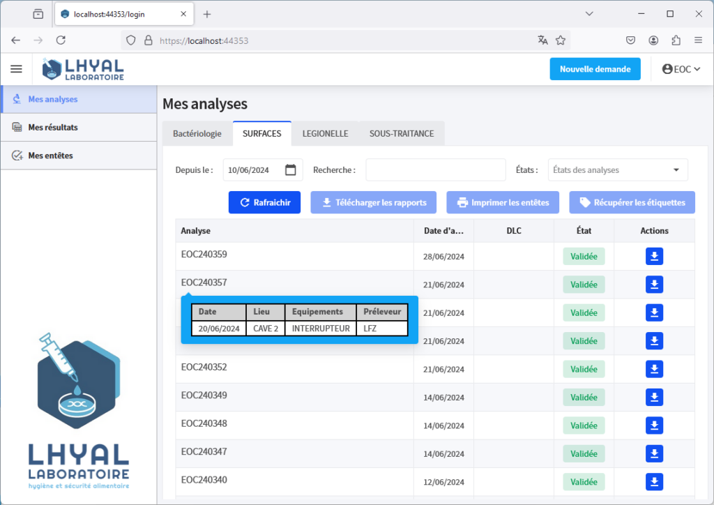Screen dimensions: 714x505
Task: Click 20/06/2024 cell in tooltip
Action: tap(219, 329)
